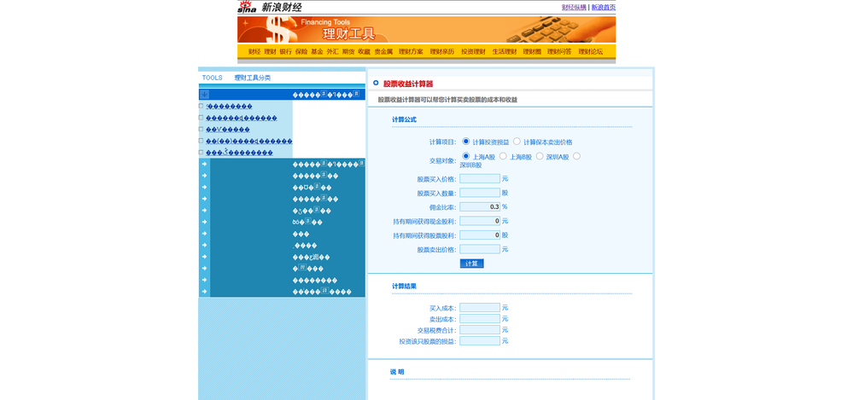Go to 理财论坛 in the yellow nav bar
The width and height of the screenshot is (853, 400).
coord(591,52)
